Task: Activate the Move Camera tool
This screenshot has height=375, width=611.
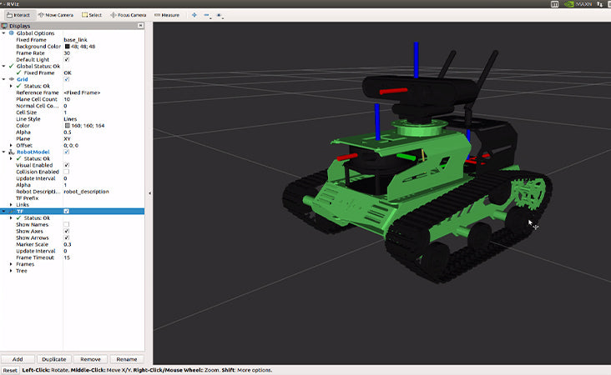Action: 57,15
